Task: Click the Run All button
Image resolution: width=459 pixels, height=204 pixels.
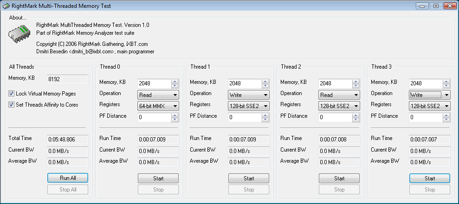Action: coord(68,178)
